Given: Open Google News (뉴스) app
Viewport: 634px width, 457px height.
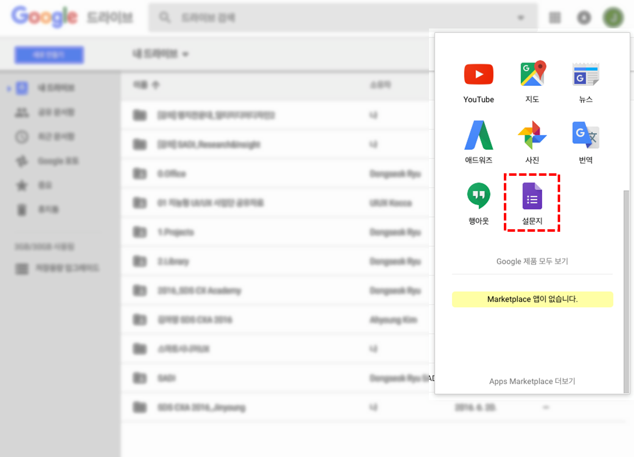Looking at the screenshot, I should [x=586, y=74].
